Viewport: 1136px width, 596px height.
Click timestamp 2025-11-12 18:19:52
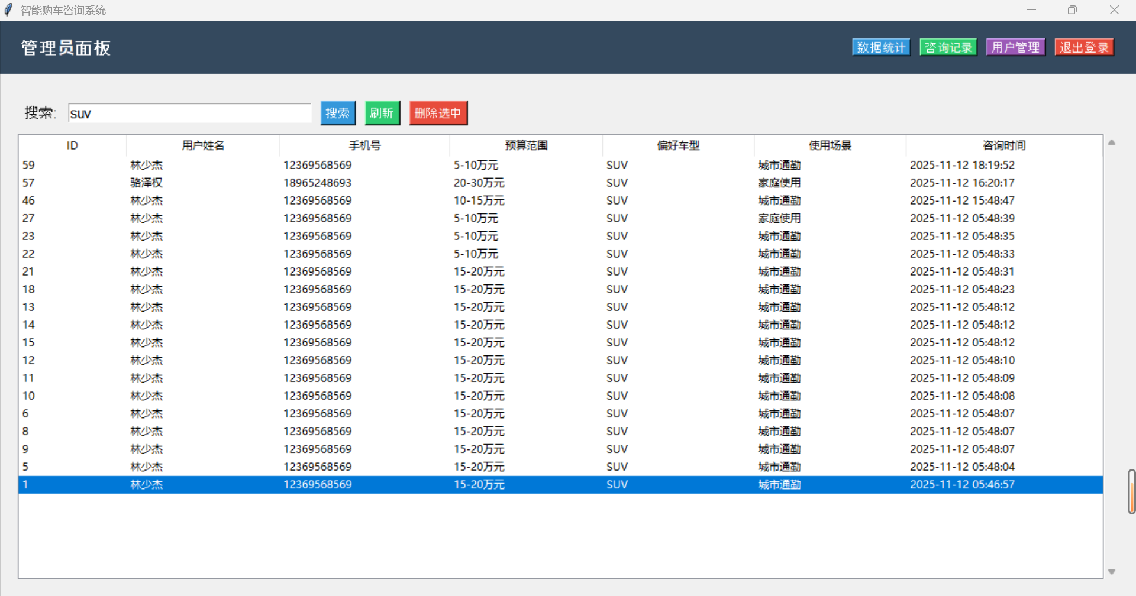tap(962, 165)
